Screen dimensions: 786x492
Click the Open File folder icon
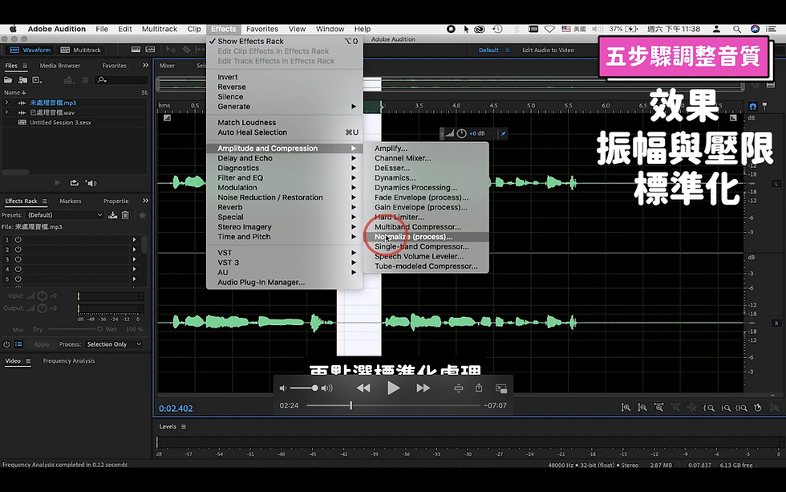pos(8,79)
